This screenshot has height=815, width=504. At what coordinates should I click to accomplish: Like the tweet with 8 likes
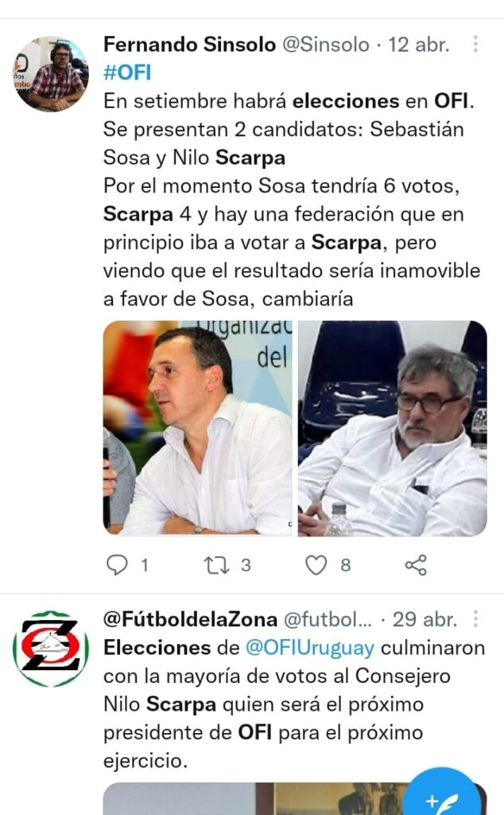316,565
